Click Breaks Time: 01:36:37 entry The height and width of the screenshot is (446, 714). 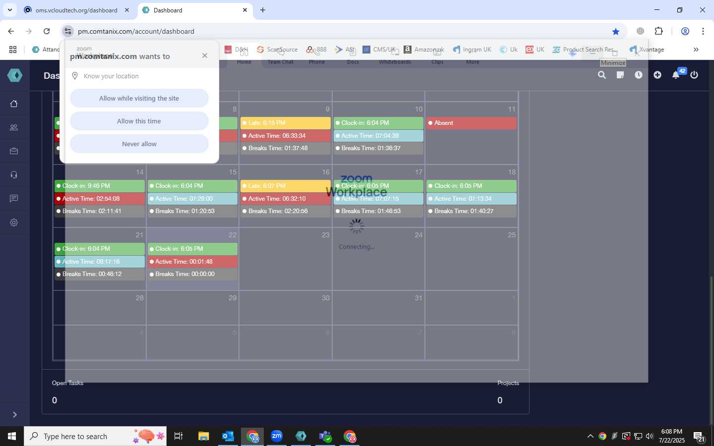378,148
